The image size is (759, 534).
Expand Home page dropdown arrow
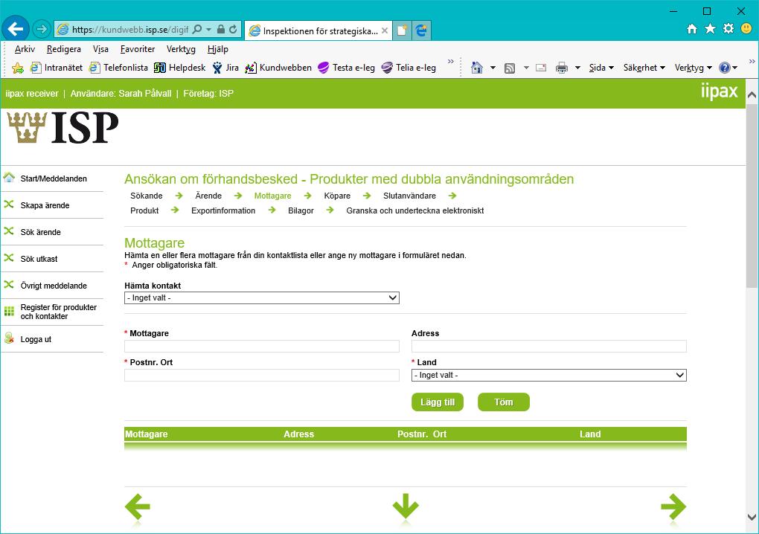(493, 68)
